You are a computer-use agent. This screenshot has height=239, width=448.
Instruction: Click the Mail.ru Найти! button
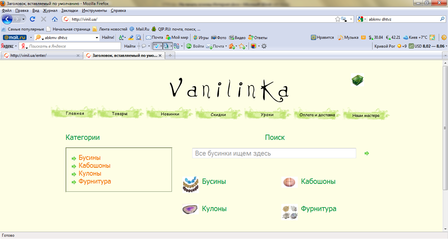108,37
